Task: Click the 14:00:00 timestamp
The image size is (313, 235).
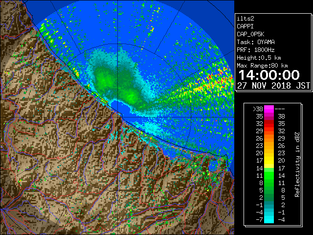Action: pyautogui.click(x=269, y=75)
